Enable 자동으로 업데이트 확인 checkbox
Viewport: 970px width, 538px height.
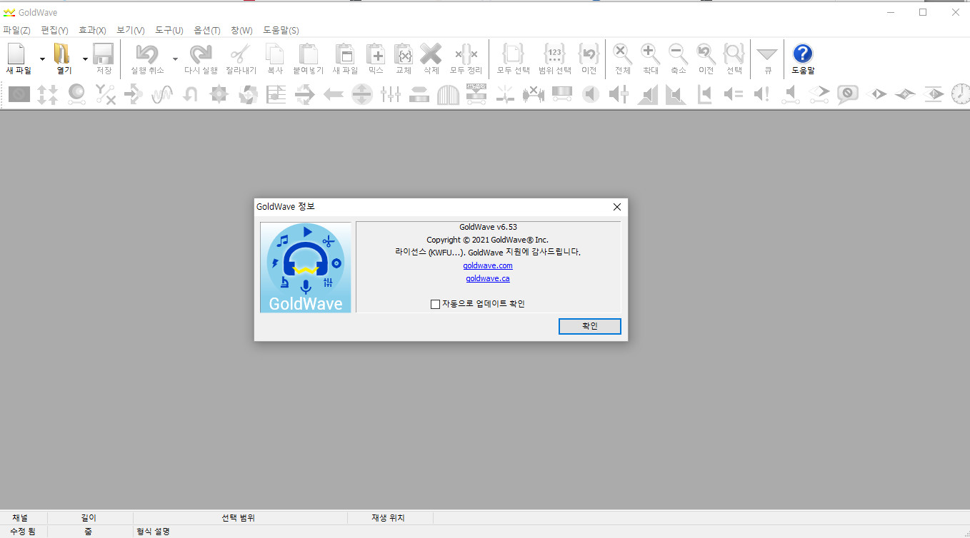point(436,304)
